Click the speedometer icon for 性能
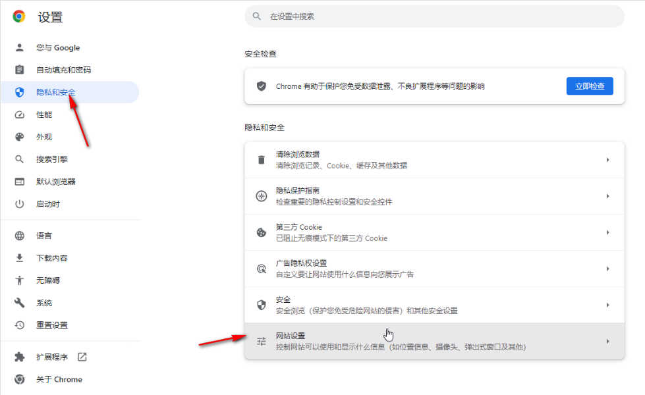The width and height of the screenshot is (645, 395). [x=19, y=115]
